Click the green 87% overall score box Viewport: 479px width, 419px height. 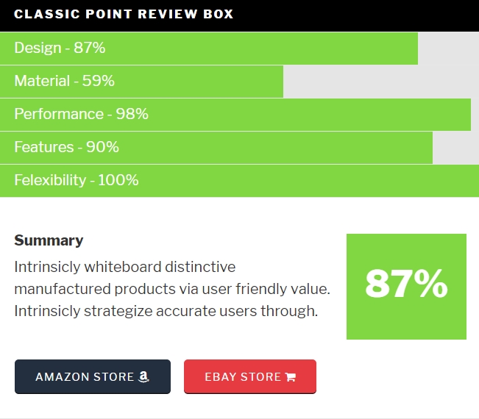click(406, 286)
